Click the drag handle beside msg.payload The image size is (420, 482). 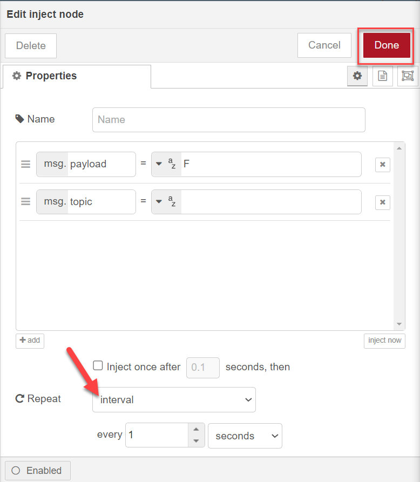pos(25,165)
